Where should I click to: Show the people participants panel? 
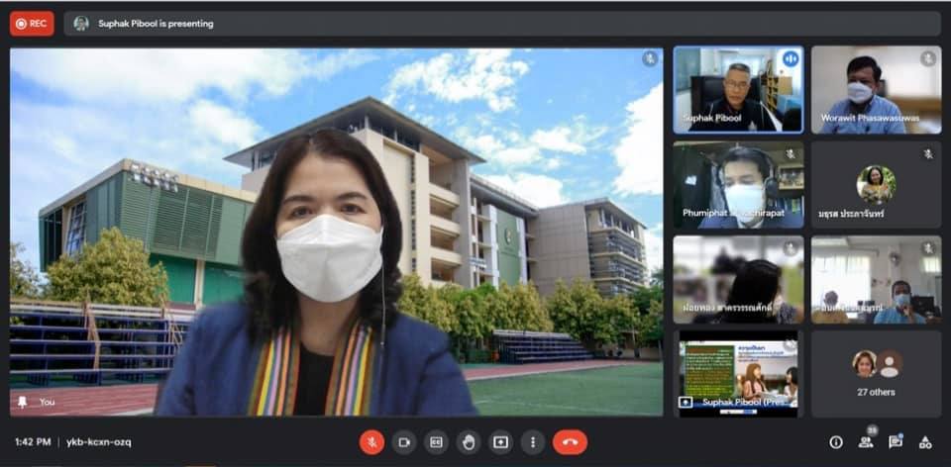[866, 442]
